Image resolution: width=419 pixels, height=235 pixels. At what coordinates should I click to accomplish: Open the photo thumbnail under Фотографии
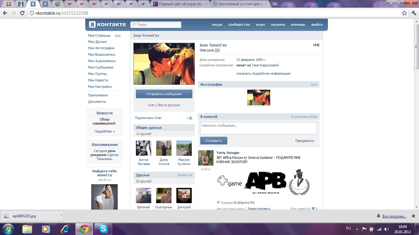259,98
